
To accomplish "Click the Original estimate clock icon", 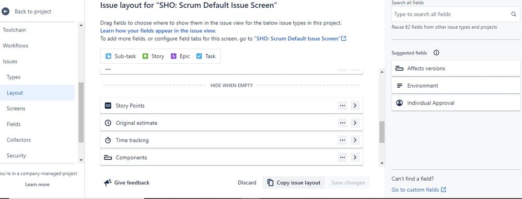I will 108,123.
